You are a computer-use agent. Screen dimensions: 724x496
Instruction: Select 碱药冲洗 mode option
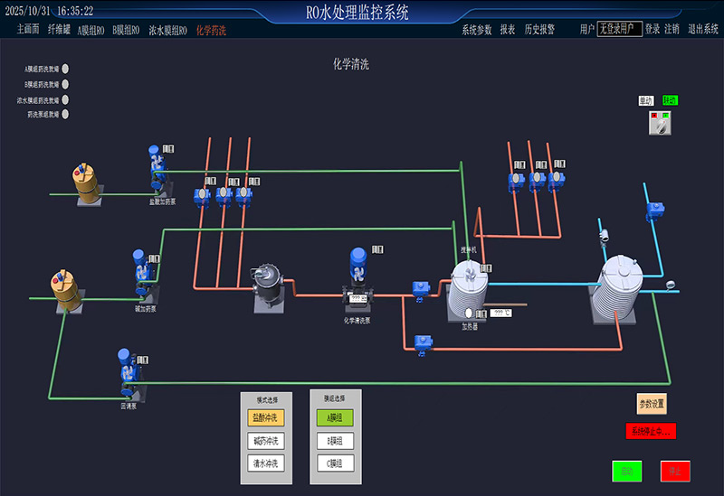point(266,441)
